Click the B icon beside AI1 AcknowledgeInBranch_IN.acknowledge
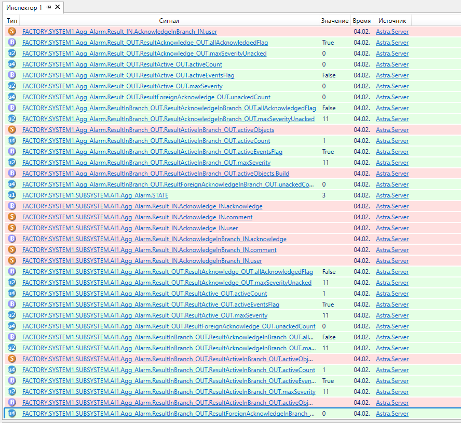The width and height of the screenshot is (461, 423). click(11, 239)
